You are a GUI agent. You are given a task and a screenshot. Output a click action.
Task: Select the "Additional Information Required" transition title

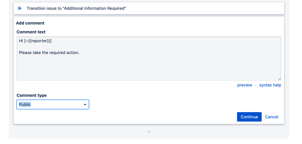coord(94,8)
